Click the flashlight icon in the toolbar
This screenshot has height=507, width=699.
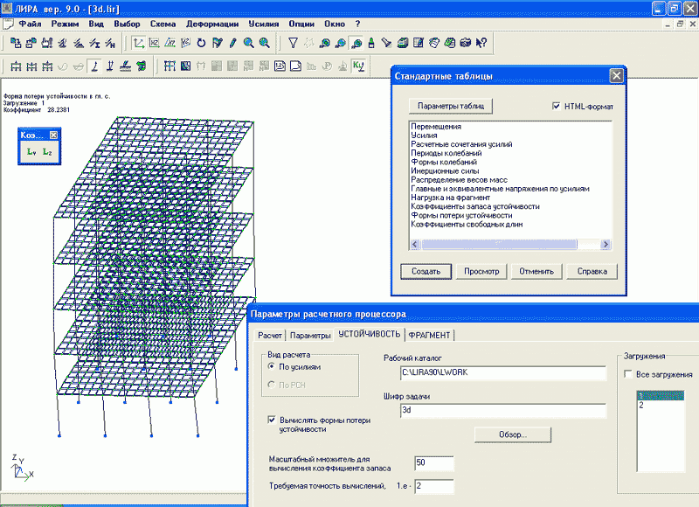[387, 42]
